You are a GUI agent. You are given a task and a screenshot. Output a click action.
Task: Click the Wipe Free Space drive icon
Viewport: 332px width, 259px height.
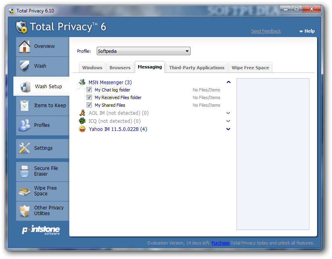24,191
